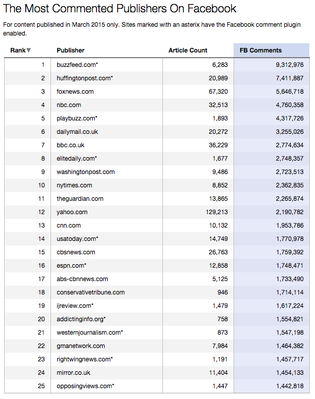Select the article count 873
Screen dimensions: 315x399
(x=223, y=333)
